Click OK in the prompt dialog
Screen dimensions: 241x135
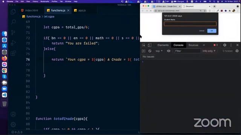(212, 31)
